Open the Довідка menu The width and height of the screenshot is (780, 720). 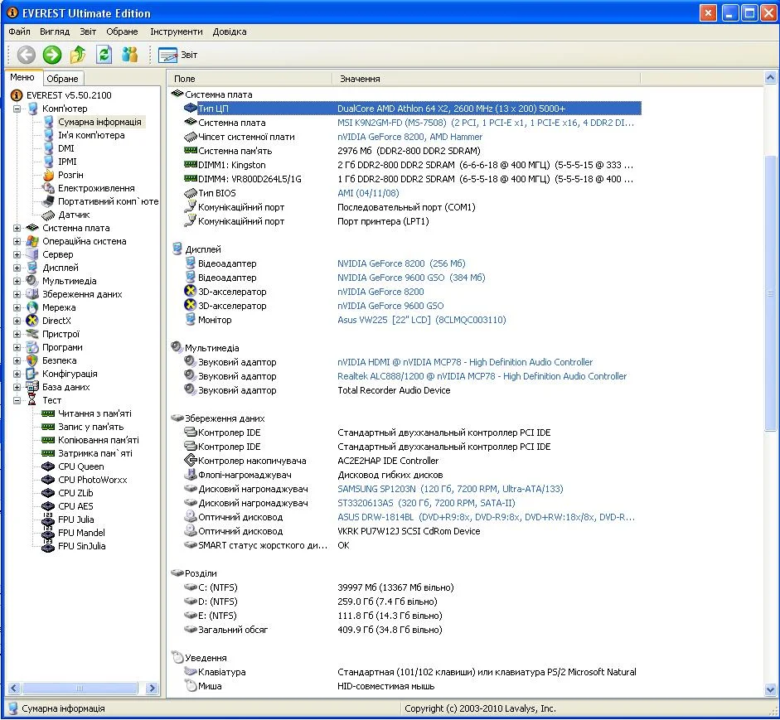click(x=229, y=31)
